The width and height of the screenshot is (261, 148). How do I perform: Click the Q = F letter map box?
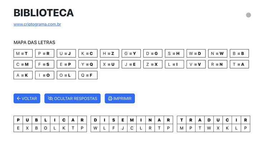[x=88, y=75]
